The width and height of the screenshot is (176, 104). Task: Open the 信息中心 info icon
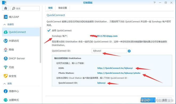6,91
